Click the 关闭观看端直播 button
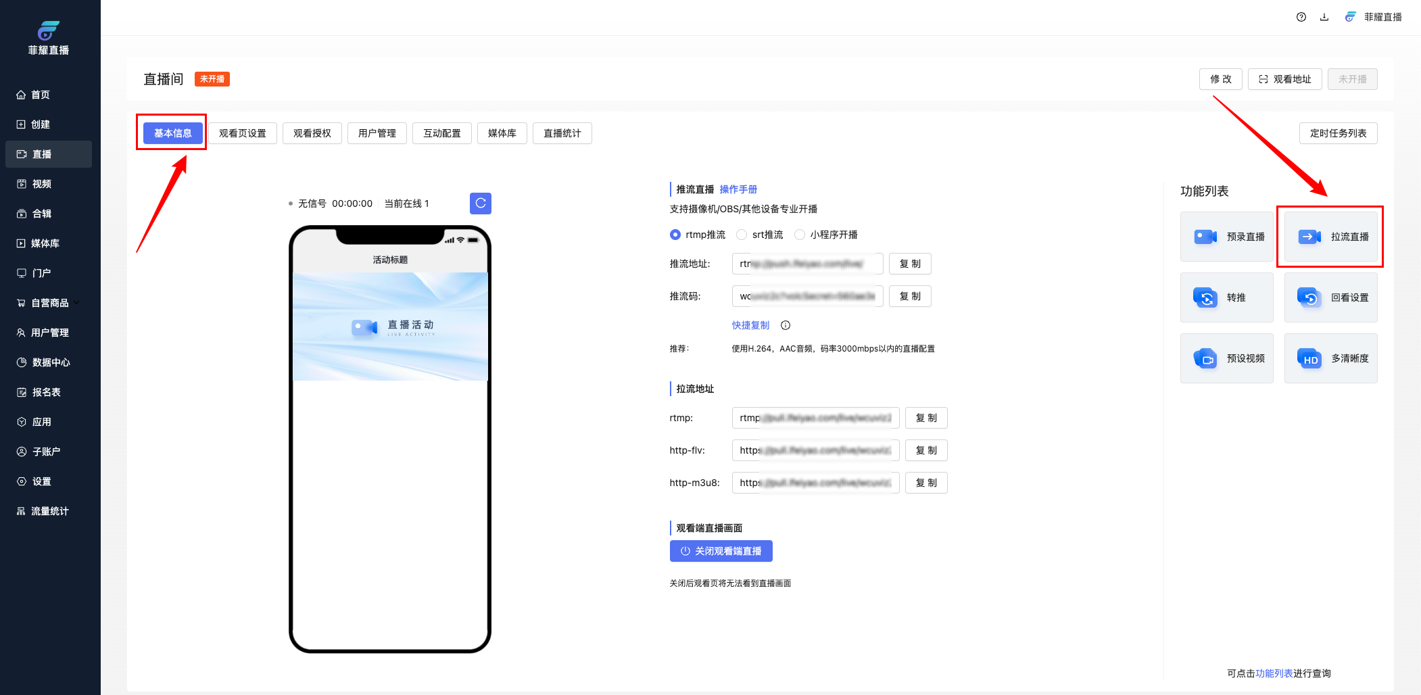The width and height of the screenshot is (1421, 695). pos(721,551)
